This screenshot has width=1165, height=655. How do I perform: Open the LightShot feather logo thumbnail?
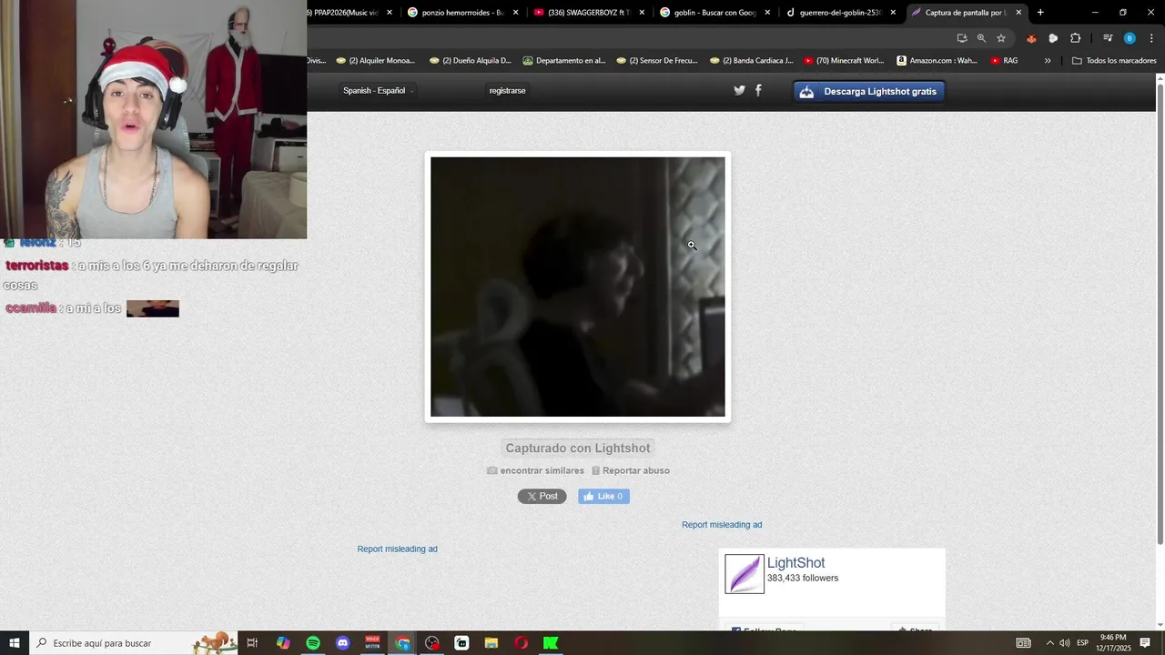(745, 574)
